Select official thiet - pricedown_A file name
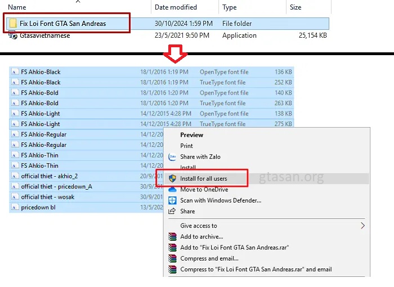The height and width of the screenshot is (287, 394). [56, 186]
